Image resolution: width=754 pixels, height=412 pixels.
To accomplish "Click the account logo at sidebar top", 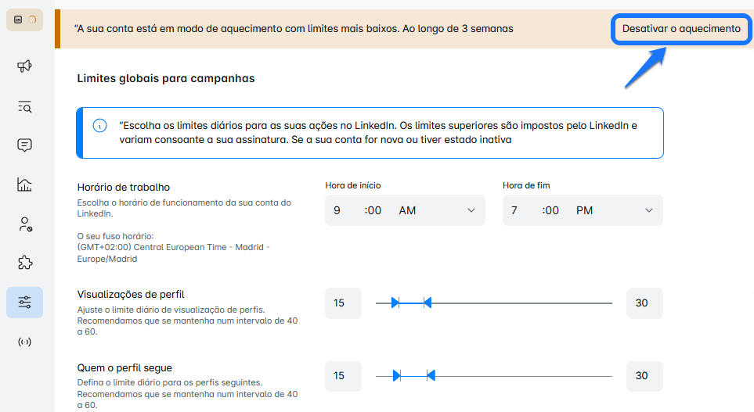I will click(24, 20).
